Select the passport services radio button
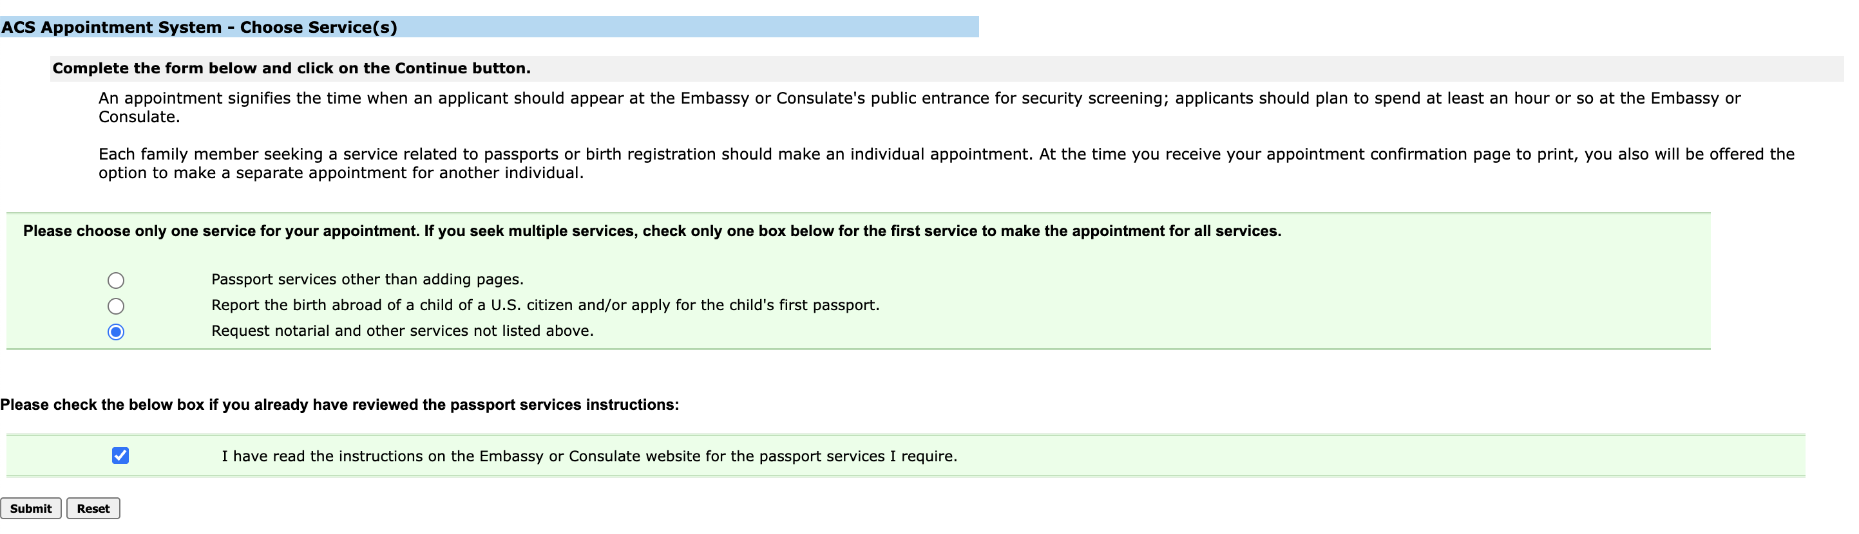Image resolution: width=1859 pixels, height=534 pixels. coord(115,281)
